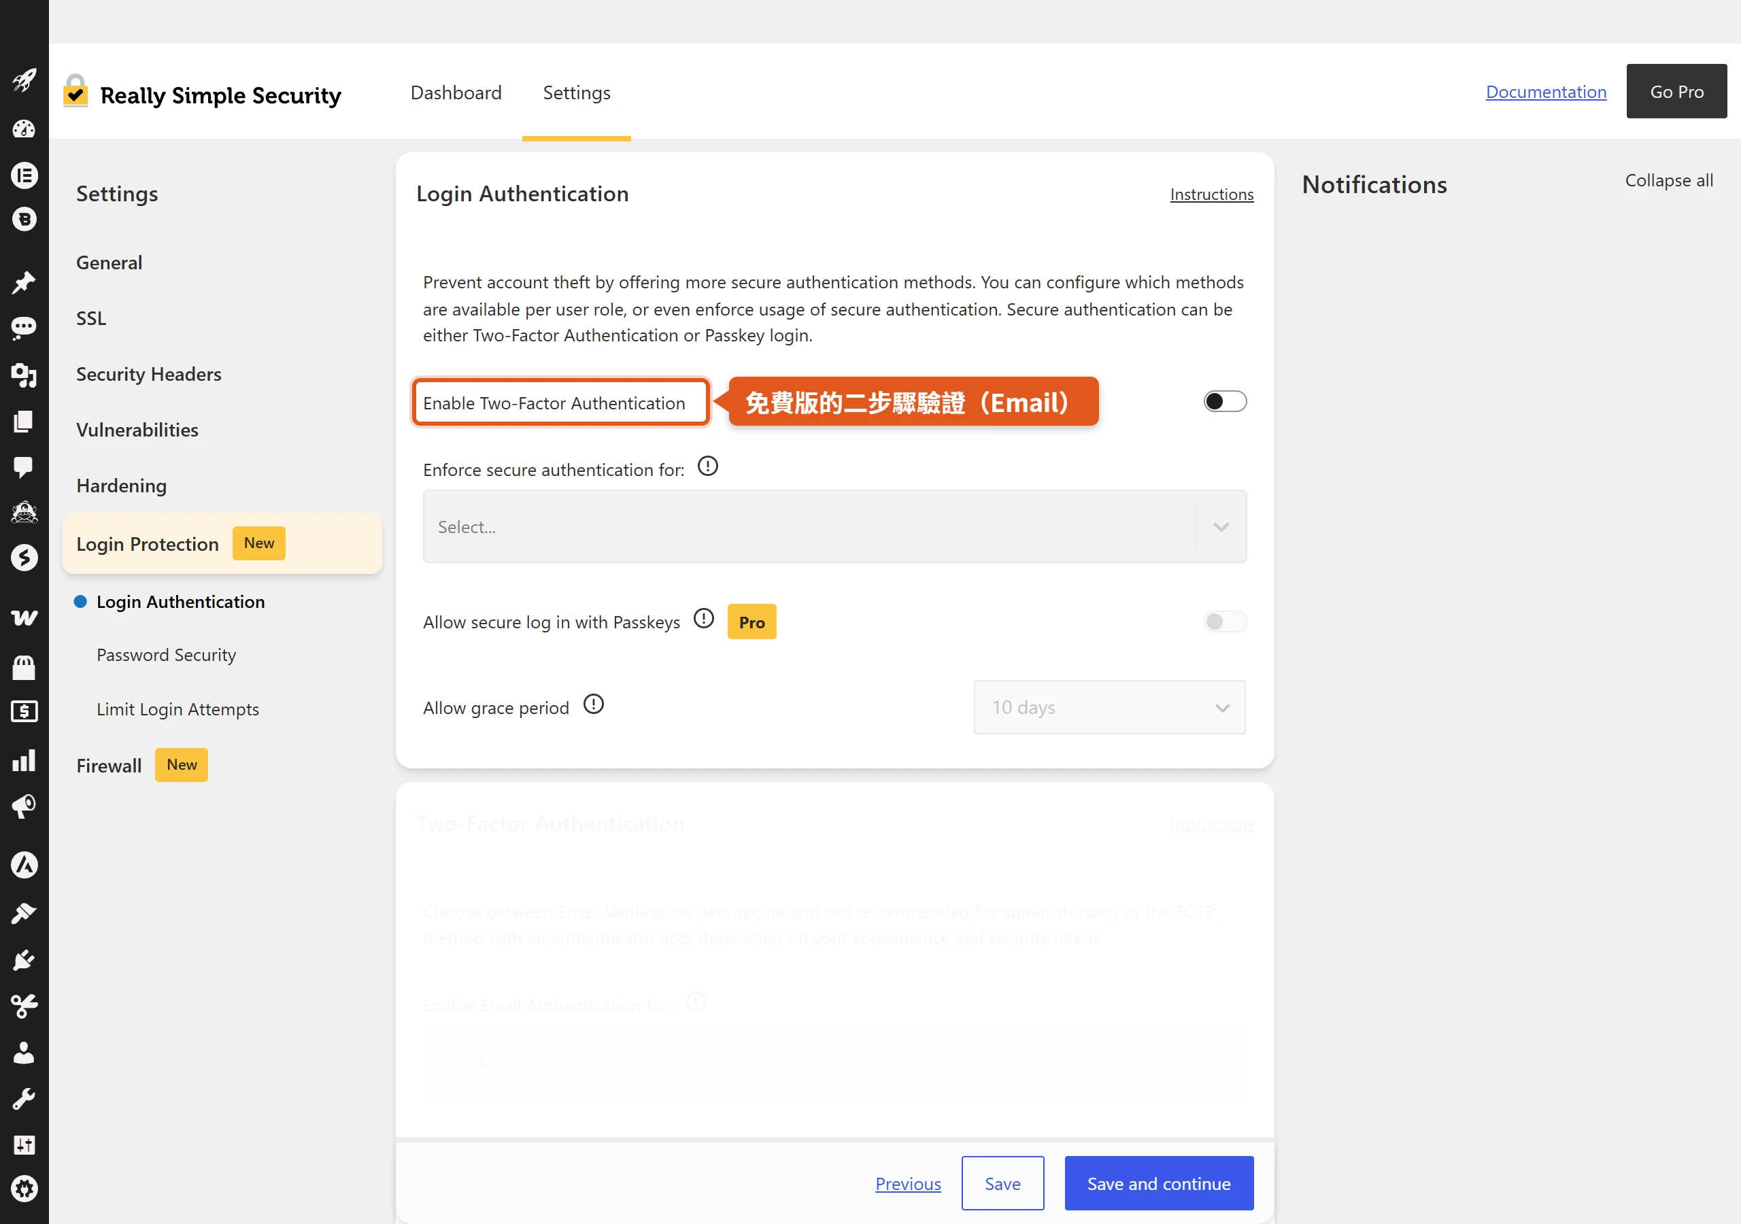Click the Really Simple Security logo
1741x1224 pixels.
point(202,92)
